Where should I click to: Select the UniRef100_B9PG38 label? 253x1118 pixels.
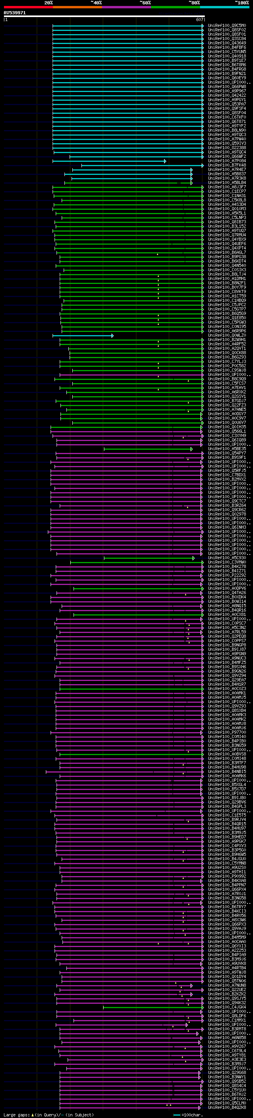[227, 257]
